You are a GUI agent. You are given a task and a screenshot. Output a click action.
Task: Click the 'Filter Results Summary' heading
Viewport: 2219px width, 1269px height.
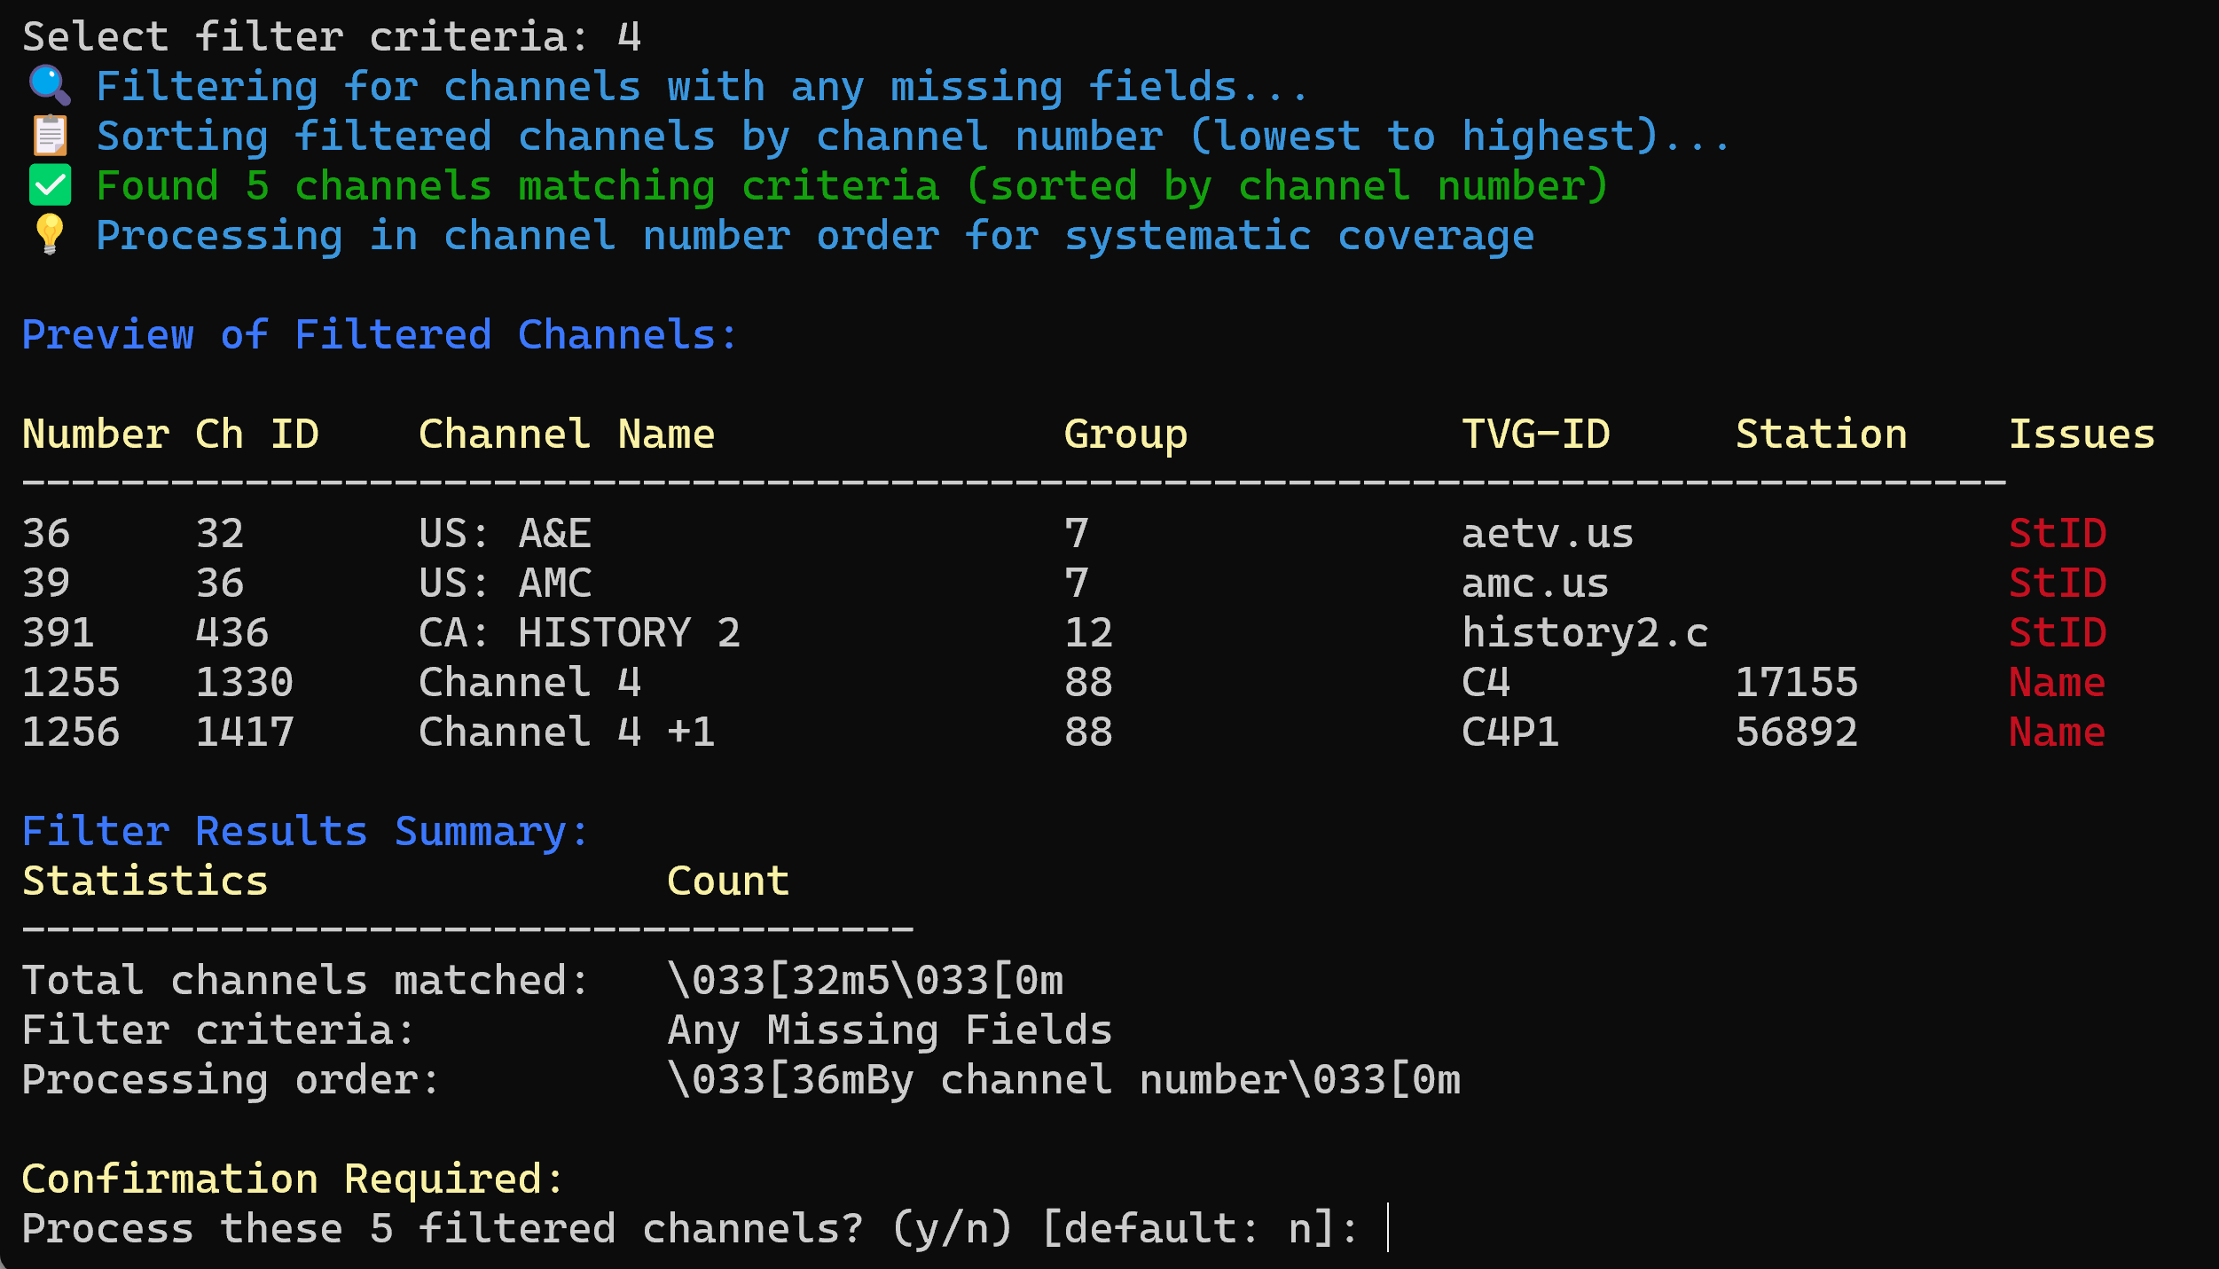(x=304, y=832)
